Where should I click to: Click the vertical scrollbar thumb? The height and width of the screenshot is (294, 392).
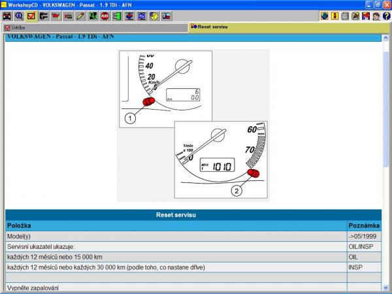click(385, 110)
